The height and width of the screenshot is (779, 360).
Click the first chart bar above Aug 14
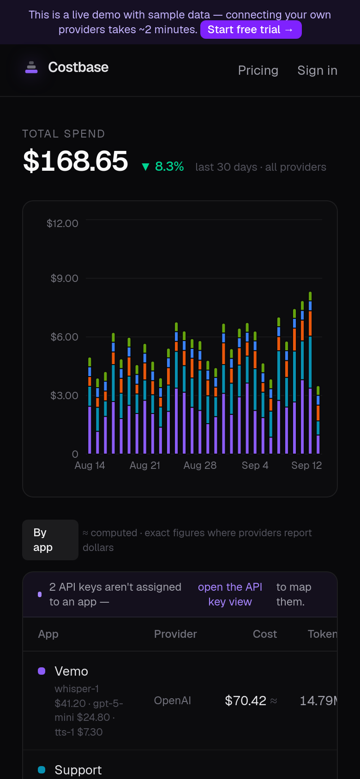[x=90, y=406]
